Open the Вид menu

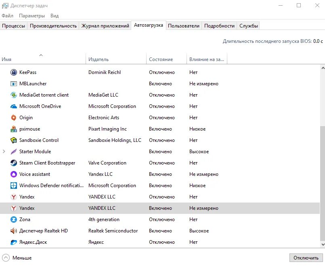click(x=55, y=16)
